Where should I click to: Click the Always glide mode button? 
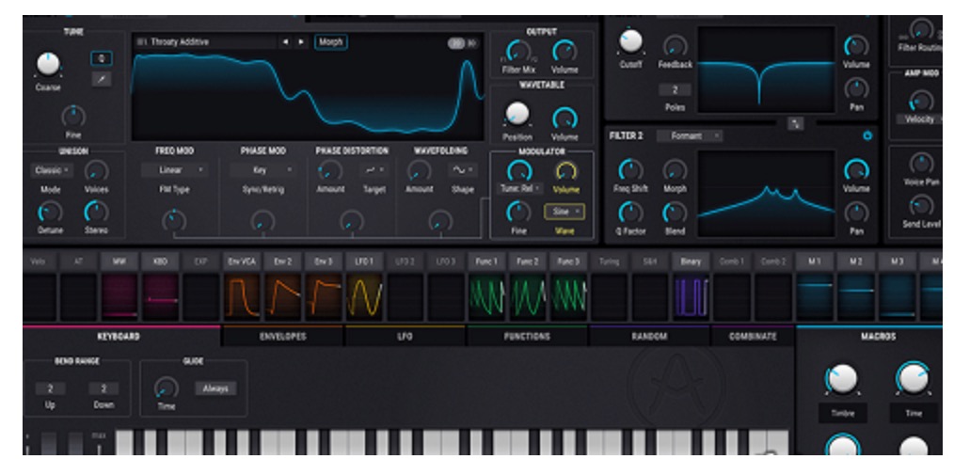pos(215,388)
